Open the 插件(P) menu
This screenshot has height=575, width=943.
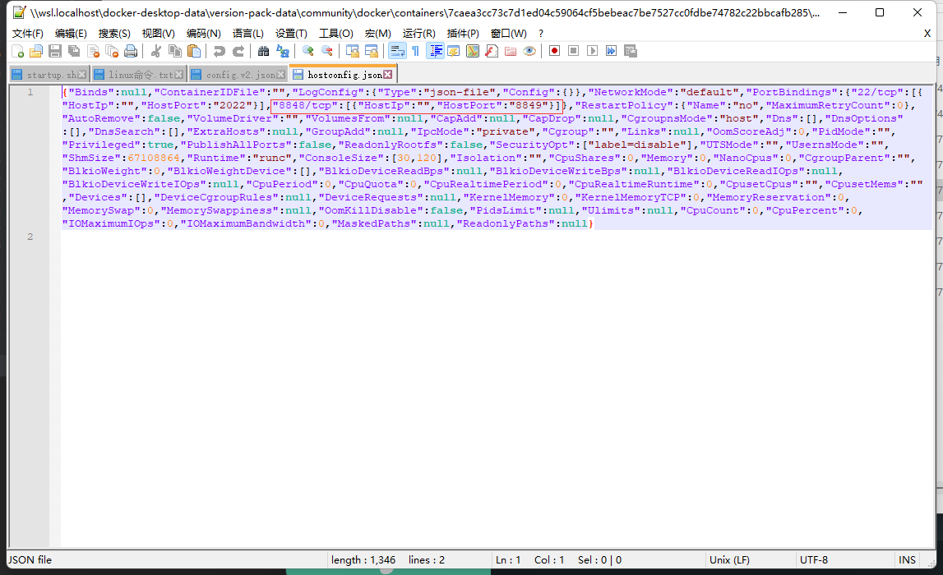[x=463, y=34]
